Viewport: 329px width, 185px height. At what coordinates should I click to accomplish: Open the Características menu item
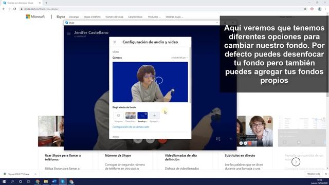coord(135,17)
